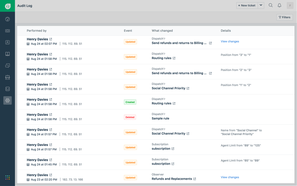Click IP address 182. 73. 13. 166

[x=73, y=180]
